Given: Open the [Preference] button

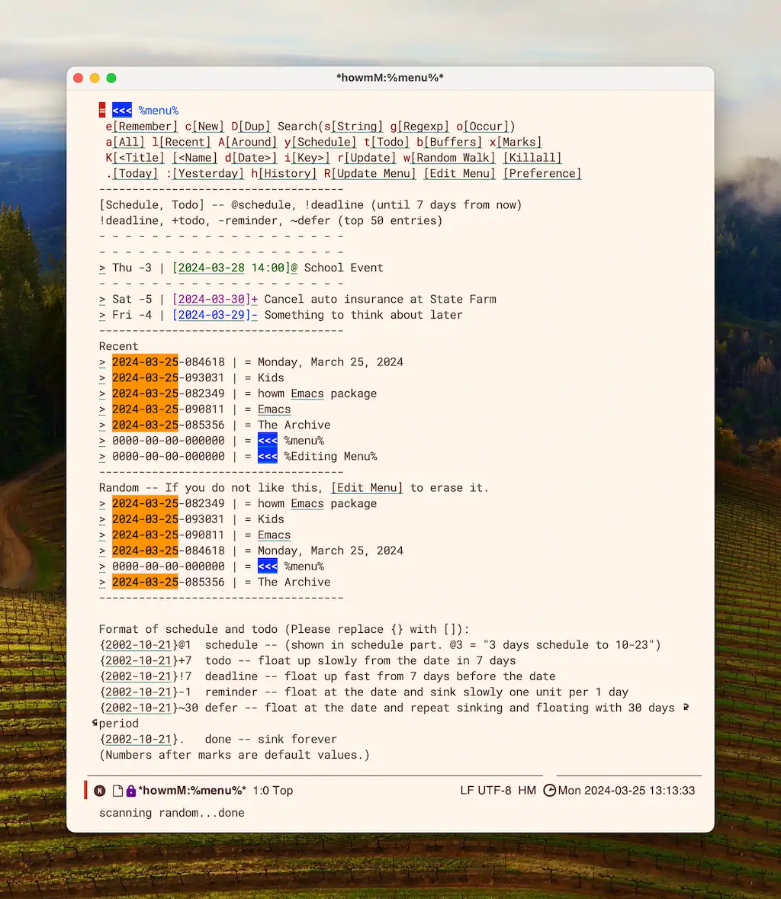Looking at the screenshot, I should pyautogui.click(x=542, y=174).
